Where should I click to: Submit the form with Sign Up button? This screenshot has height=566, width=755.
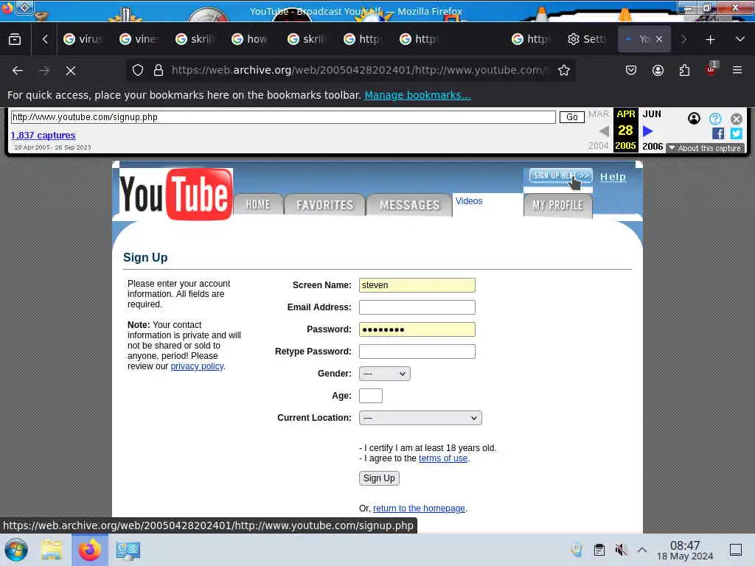(x=379, y=478)
